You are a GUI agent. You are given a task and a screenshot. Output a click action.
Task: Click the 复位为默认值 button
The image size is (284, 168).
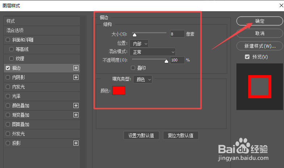point(181,135)
